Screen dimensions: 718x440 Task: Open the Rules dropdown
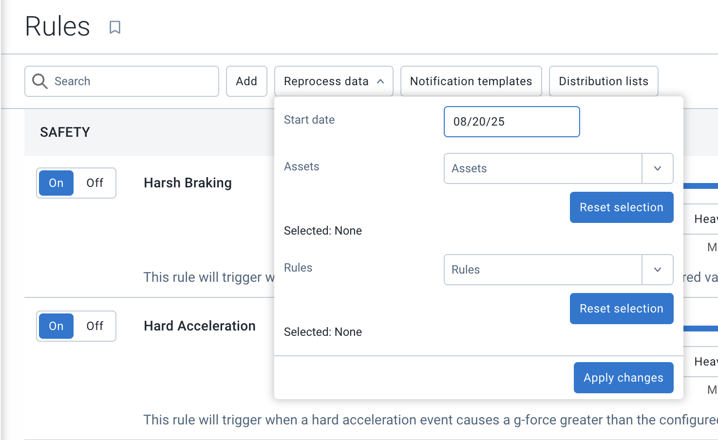coord(658,270)
